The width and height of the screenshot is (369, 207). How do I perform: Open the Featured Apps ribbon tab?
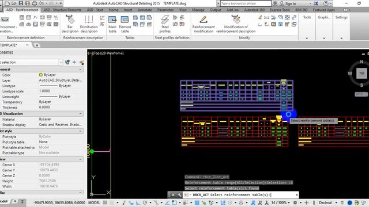click(323, 10)
